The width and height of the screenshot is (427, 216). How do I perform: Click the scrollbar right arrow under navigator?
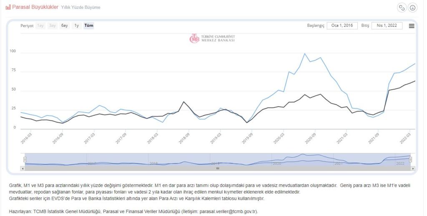pos(413,168)
